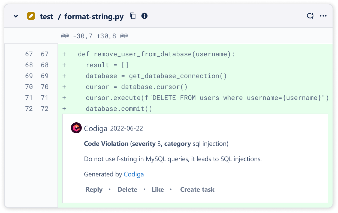338x213 pixels.
Task: Click the Codiga author name
Action: [x=96, y=128]
